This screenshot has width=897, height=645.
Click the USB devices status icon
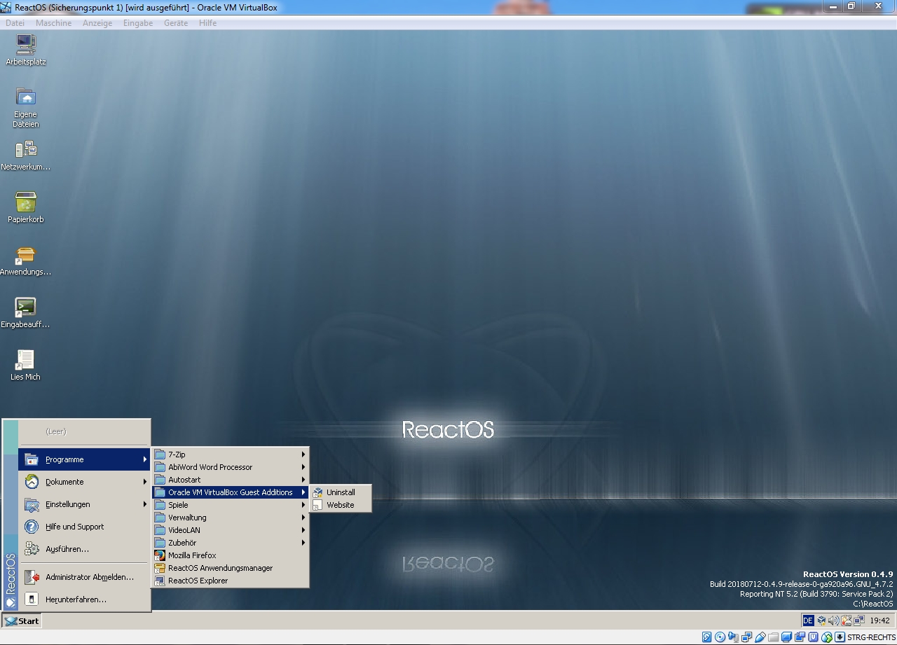click(x=760, y=637)
